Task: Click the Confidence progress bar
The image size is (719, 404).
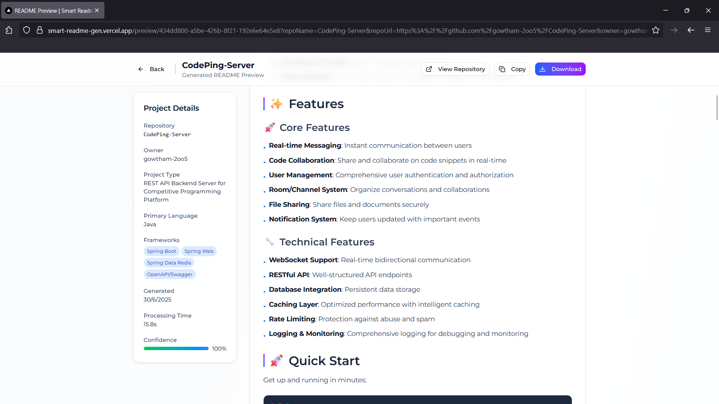Action: click(176, 349)
